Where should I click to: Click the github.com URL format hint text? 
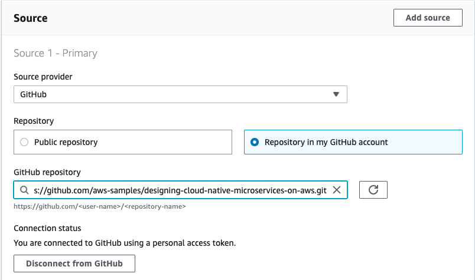tap(100, 206)
